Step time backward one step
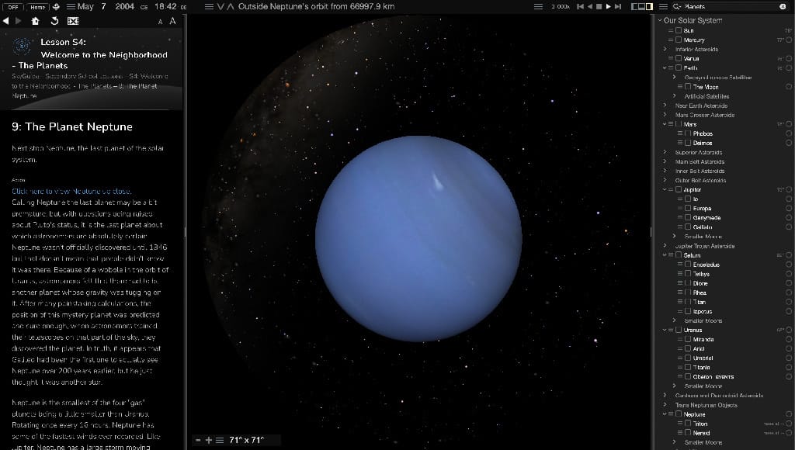Viewport: 795px width, 450px height. click(x=580, y=6)
